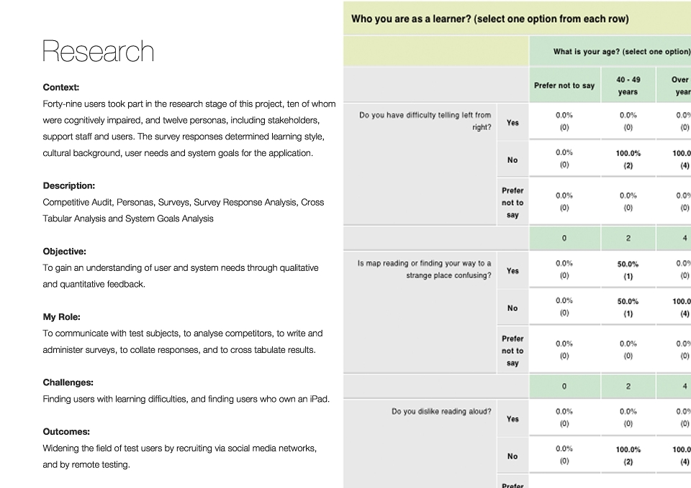Click the map reading question row label
Viewport: 691px width, 488px height.
click(424, 270)
